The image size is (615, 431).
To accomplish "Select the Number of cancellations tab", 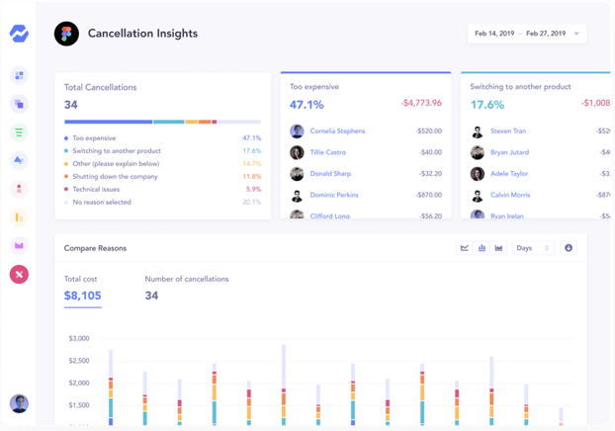I will click(x=186, y=288).
